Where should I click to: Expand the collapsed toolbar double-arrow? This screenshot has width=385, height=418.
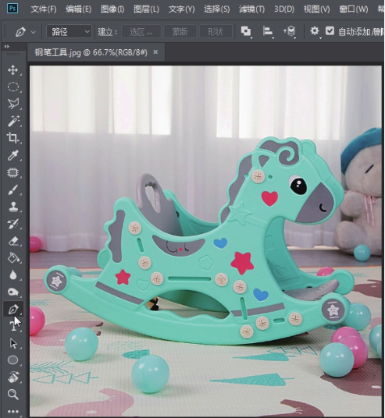[x=7, y=47]
